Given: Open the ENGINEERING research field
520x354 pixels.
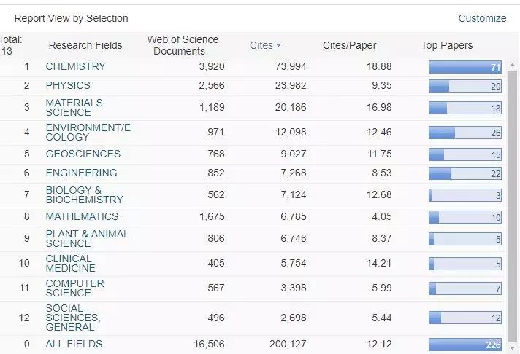Looking at the screenshot, I should [81, 173].
